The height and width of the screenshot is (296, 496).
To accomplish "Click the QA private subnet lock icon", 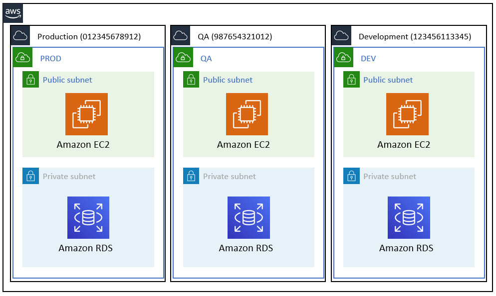I will point(191,176).
